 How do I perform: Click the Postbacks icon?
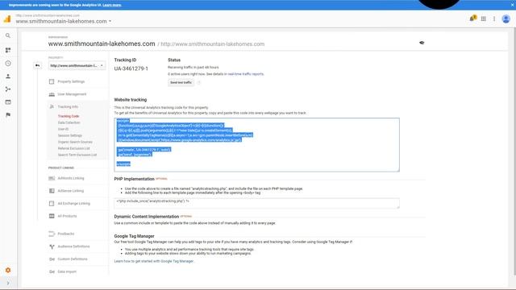(52, 234)
